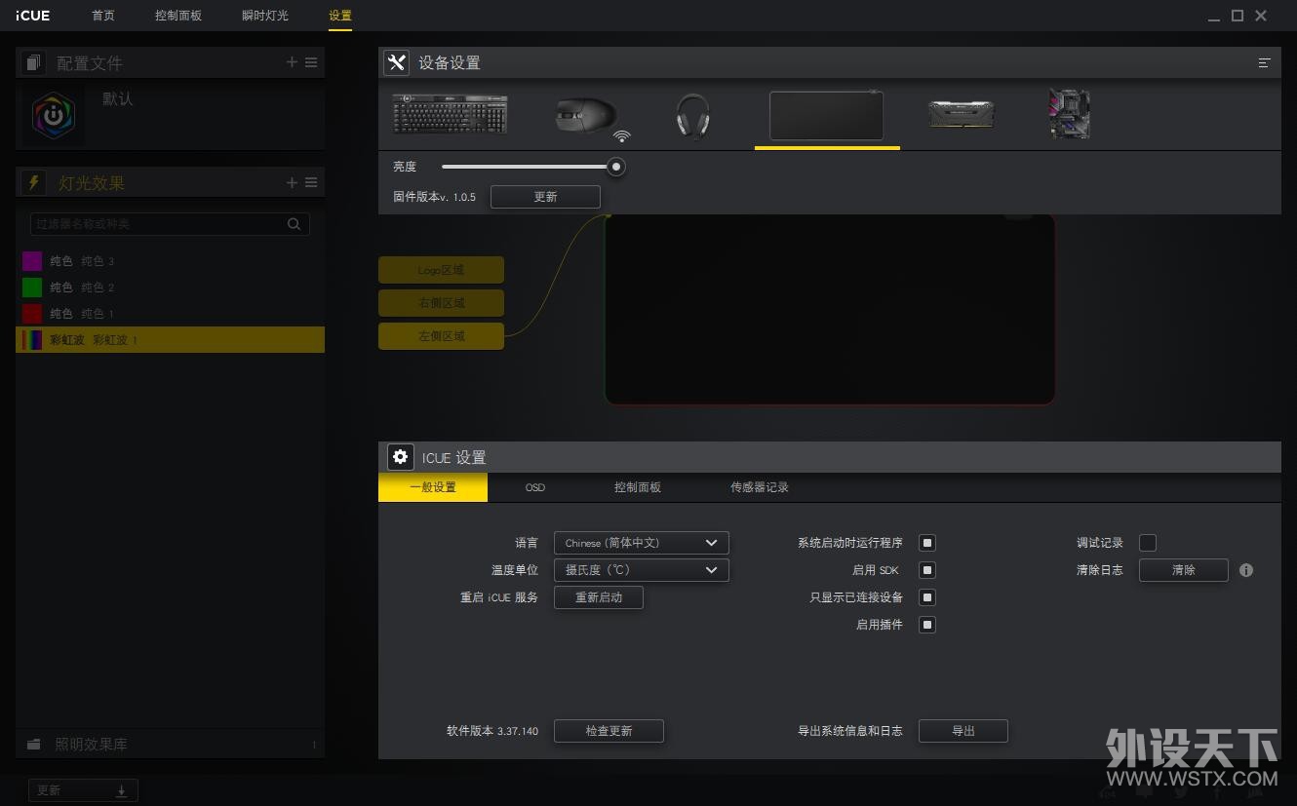Open the 灯光效果 list menu
The height and width of the screenshot is (806, 1297).
(x=311, y=182)
